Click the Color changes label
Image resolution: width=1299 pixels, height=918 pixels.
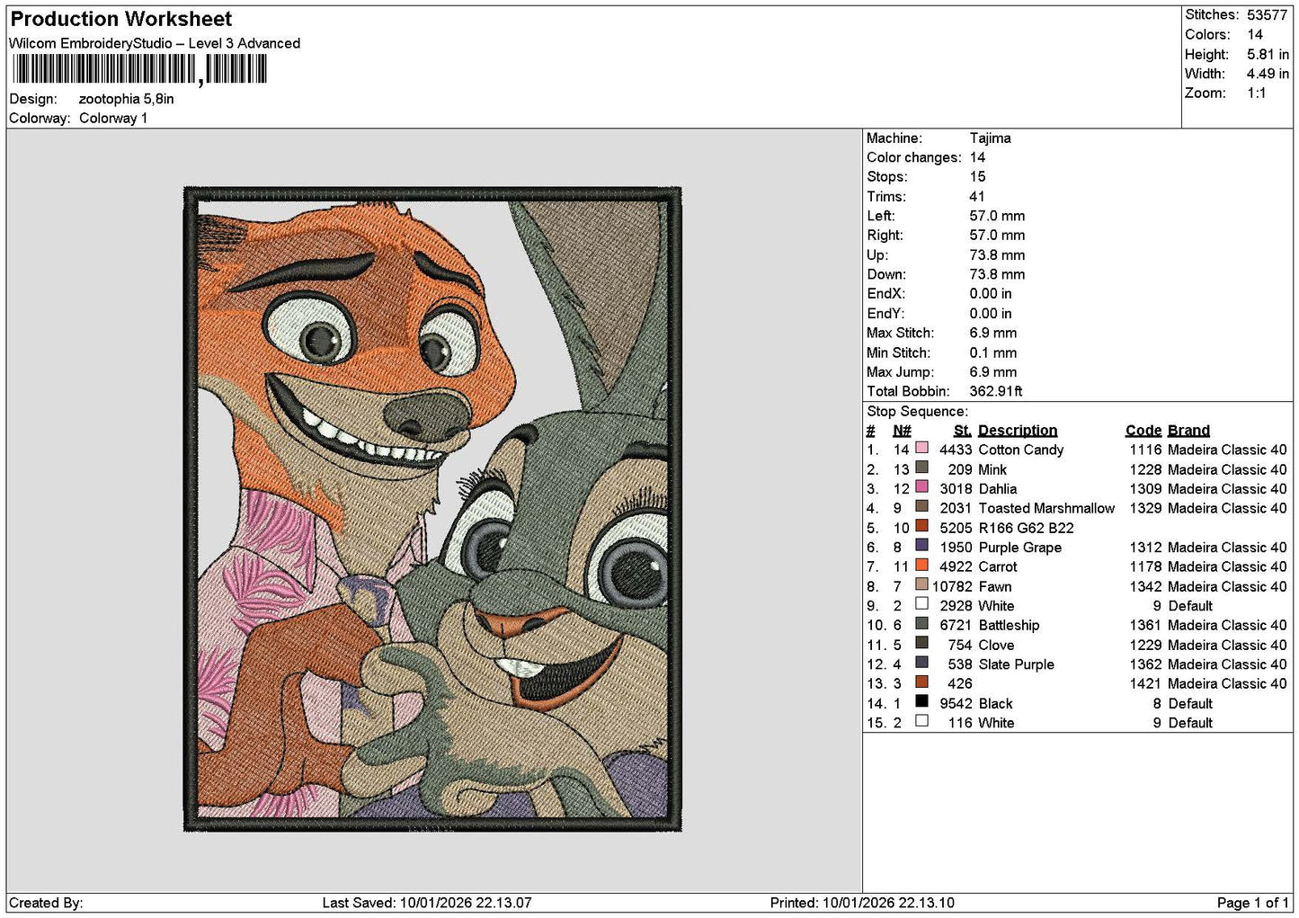[913, 157]
